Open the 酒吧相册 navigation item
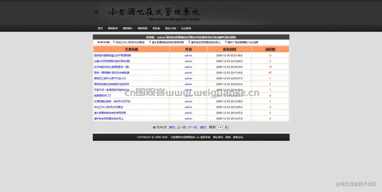This screenshot has height=192, width=382. pyautogui.click(x=142, y=28)
